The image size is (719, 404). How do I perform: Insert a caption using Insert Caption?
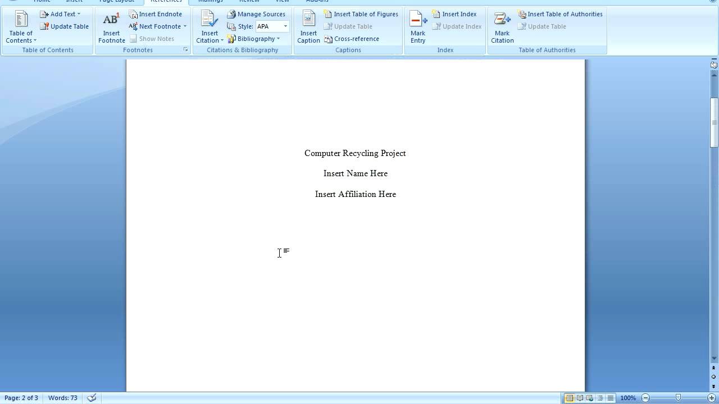pos(308,26)
